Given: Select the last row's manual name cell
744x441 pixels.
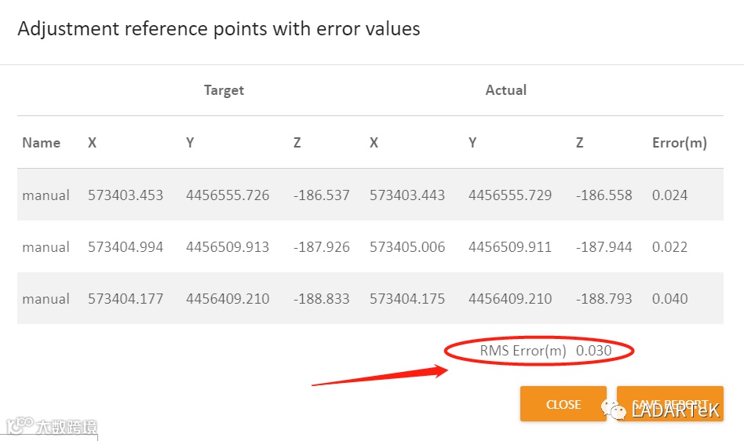Looking at the screenshot, I should coord(46,299).
